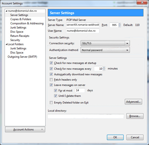Enable Empty Deleted folder on Exit

[51, 102]
